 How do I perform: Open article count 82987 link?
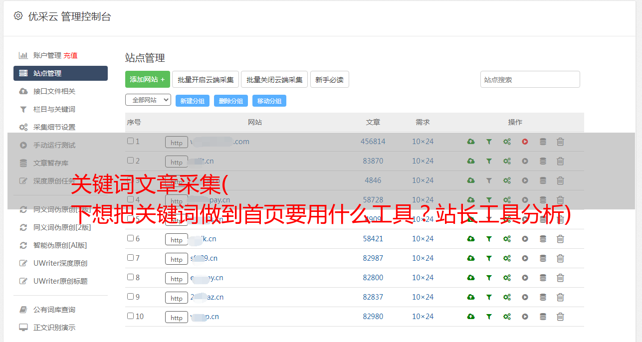(x=373, y=258)
